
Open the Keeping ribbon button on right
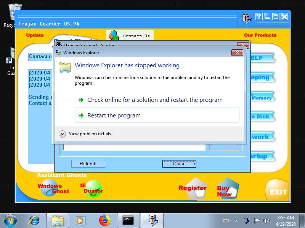click(x=262, y=77)
